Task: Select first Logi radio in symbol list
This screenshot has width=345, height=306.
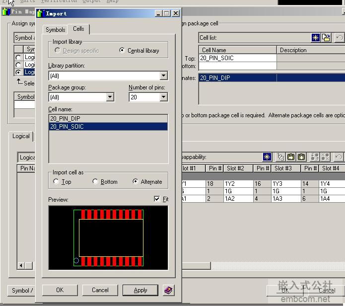Action: click(x=18, y=58)
